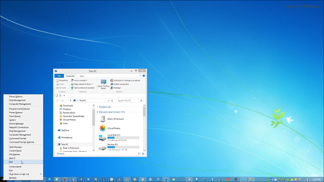This screenshot has height=182, width=324.
Task: Switch to large icons view in status bar
Action: [143, 154]
